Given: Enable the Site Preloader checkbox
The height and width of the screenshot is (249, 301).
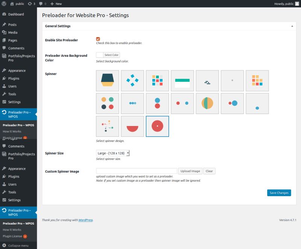Looking at the screenshot, I should (98, 38).
